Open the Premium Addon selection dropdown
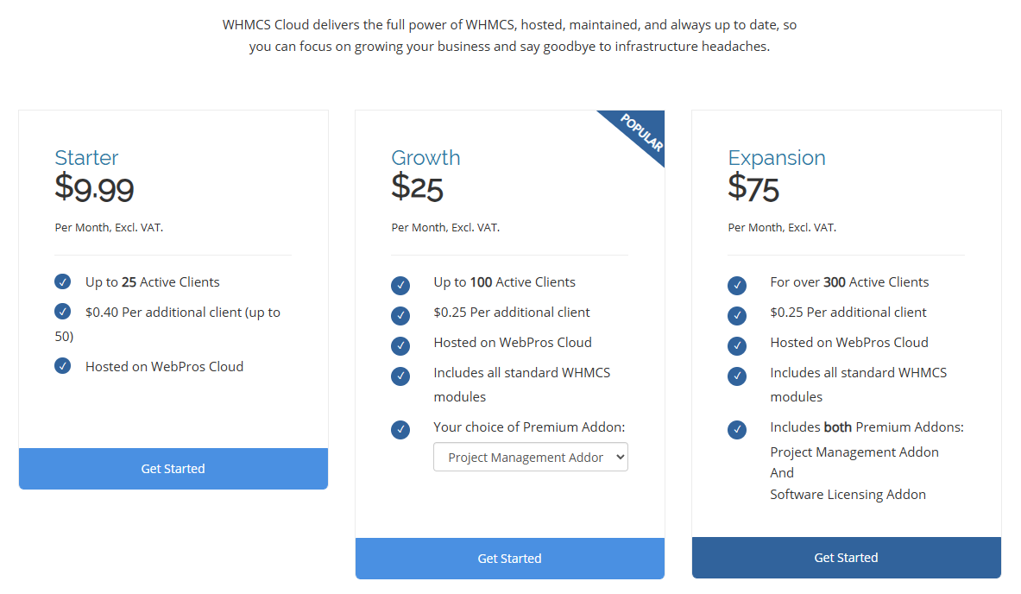This screenshot has width=1021, height=594. (x=530, y=458)
